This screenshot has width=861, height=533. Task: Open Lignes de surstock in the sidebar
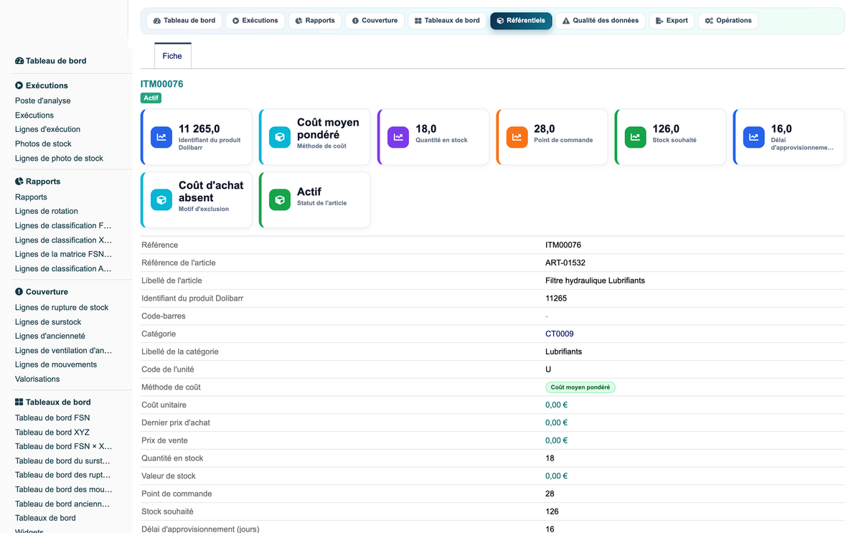48,322
